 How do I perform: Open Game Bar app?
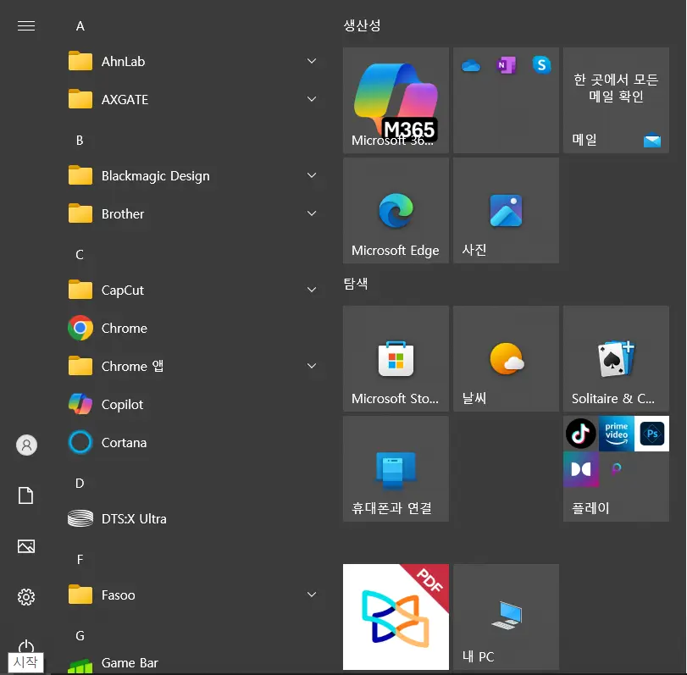[x=193, y=662]
